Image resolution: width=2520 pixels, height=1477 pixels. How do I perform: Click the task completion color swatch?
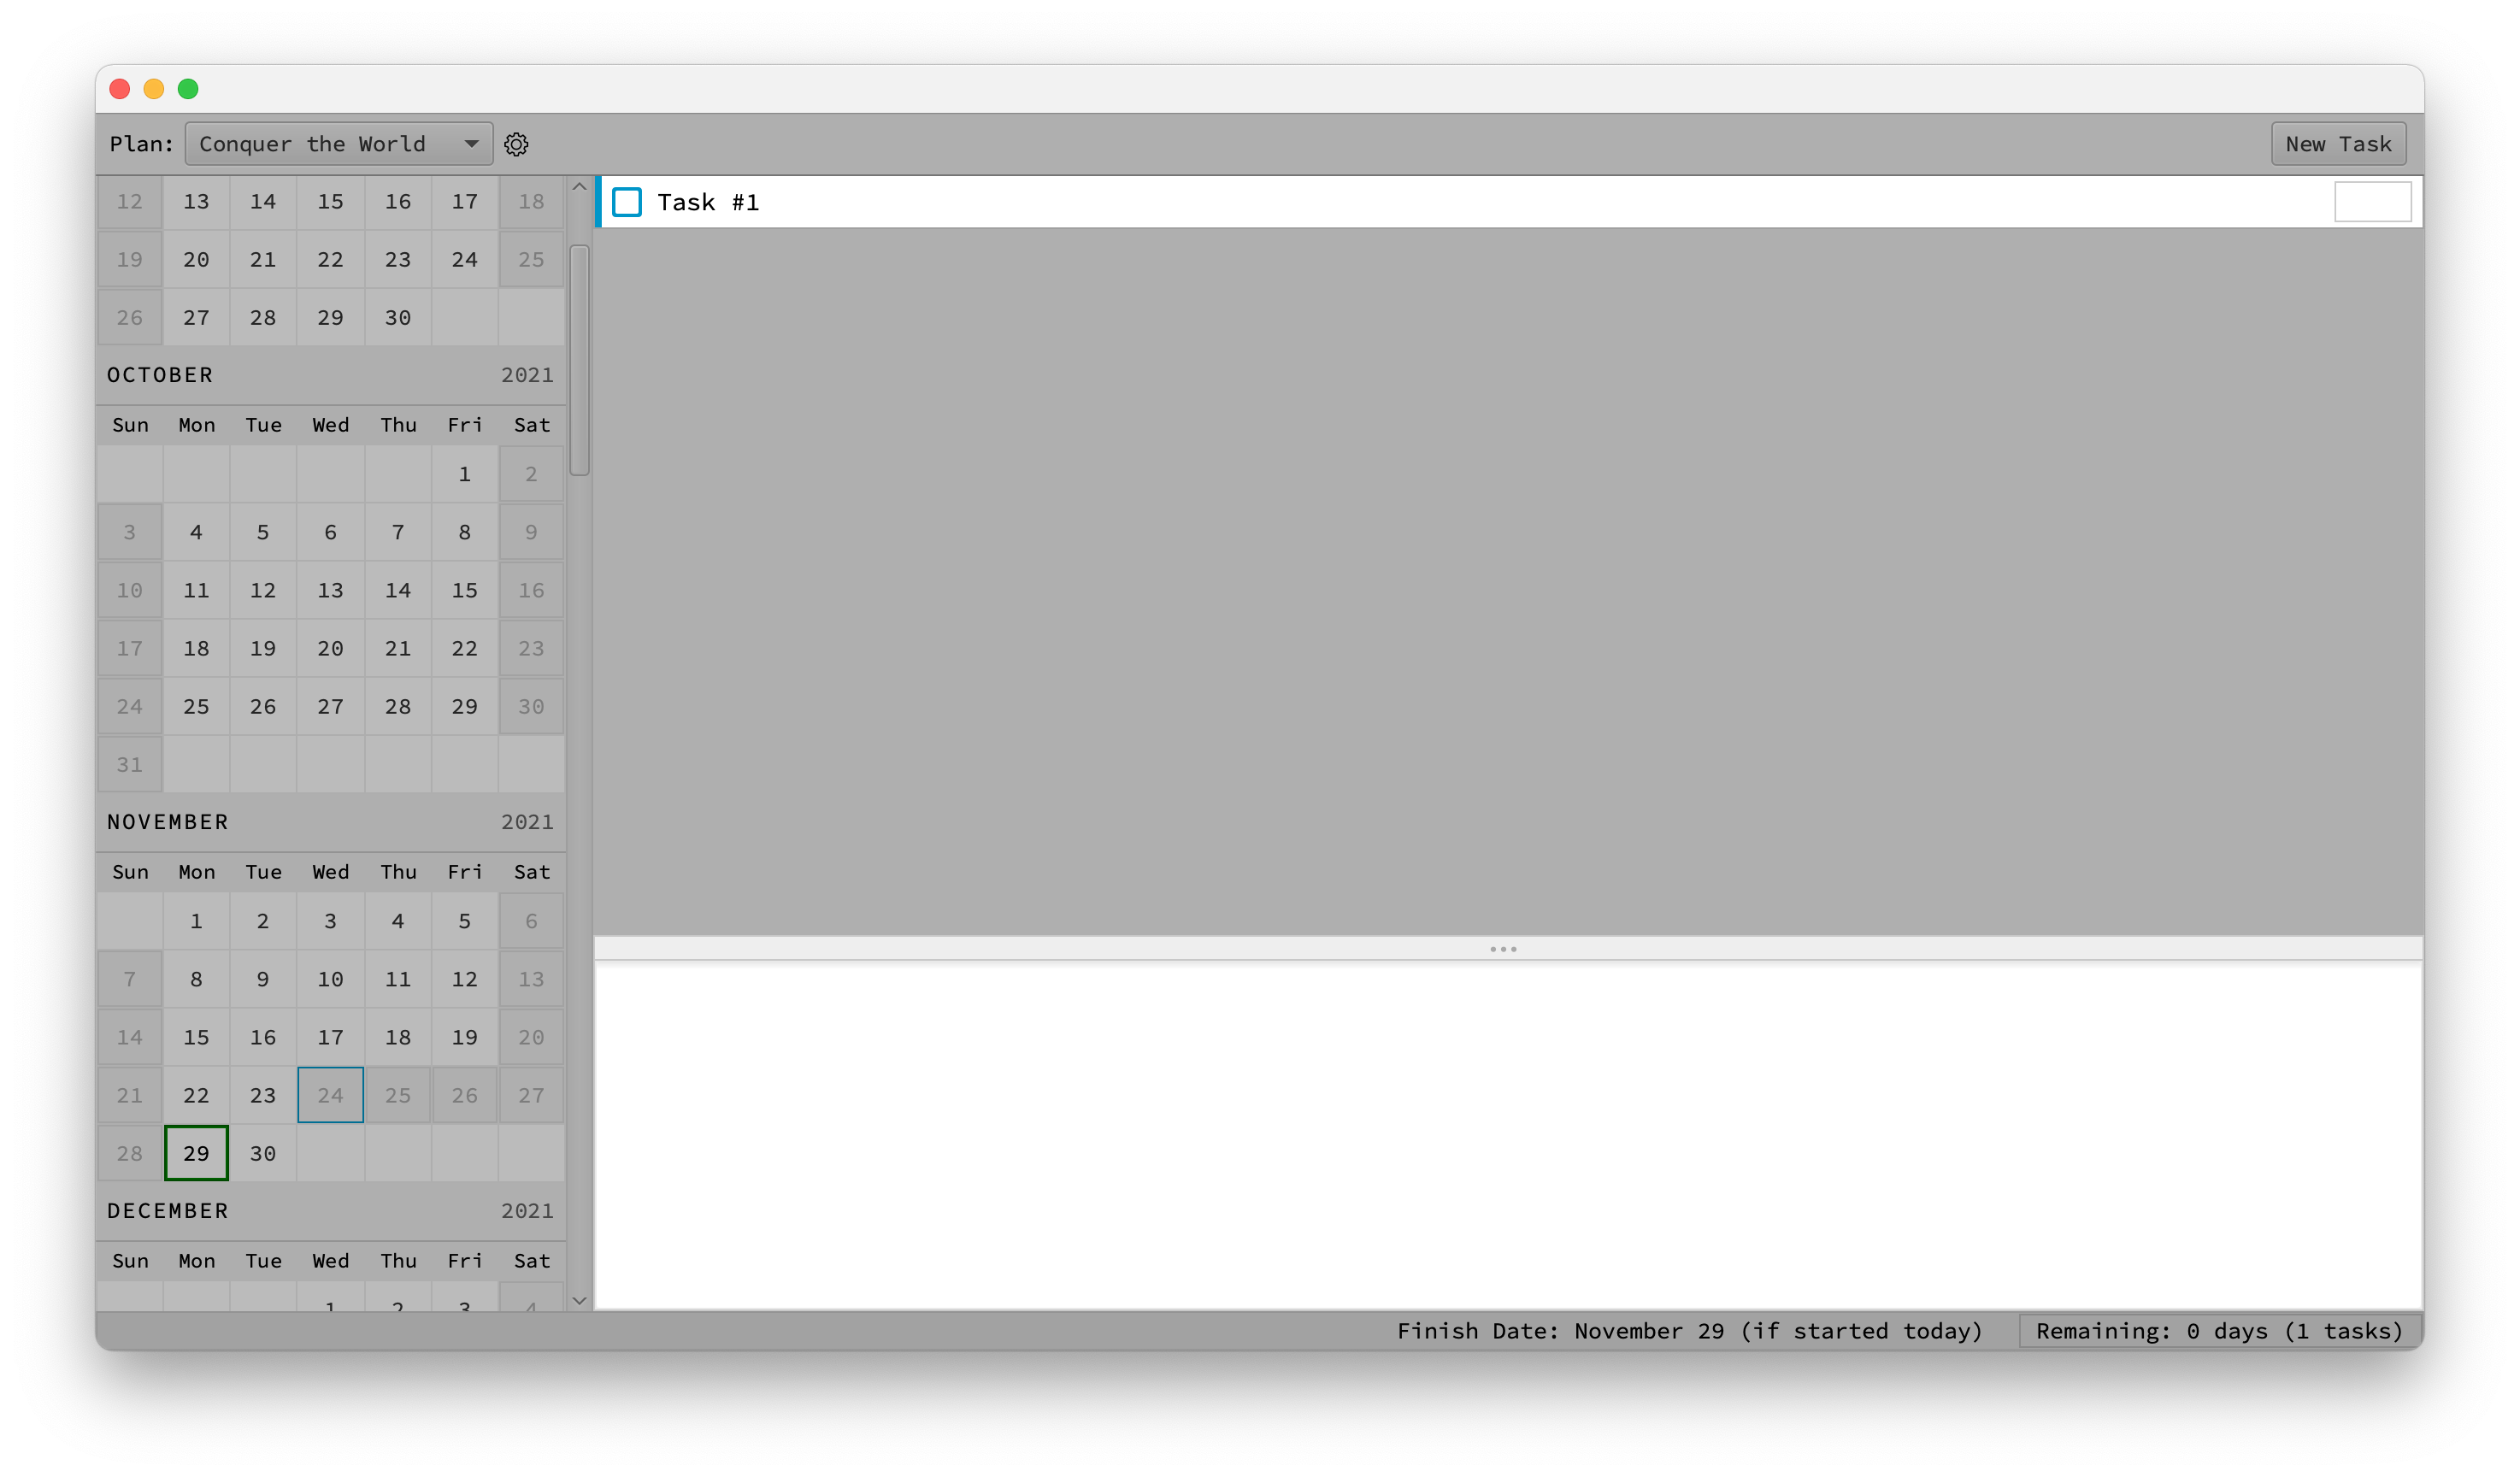[x=2372, y=201]
